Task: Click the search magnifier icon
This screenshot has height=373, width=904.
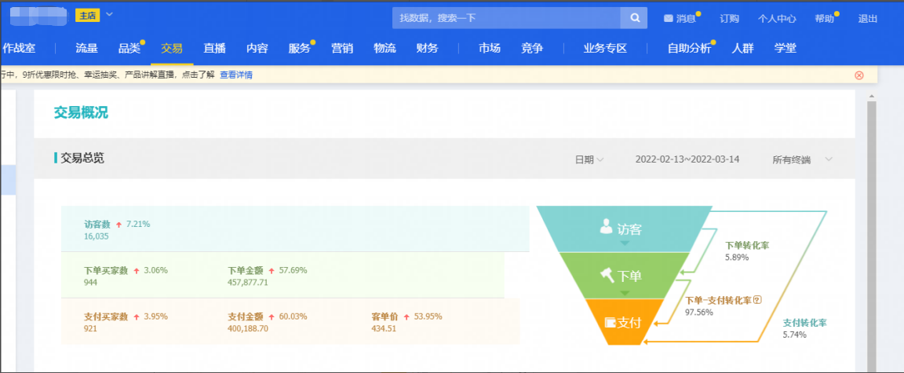Action: click(633, 18)
